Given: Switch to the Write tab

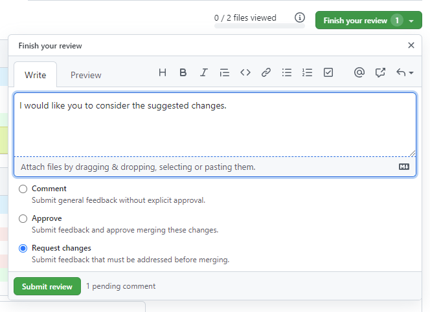Looking at the screenshot, I should pyautogui.click(x=35, y=75).
